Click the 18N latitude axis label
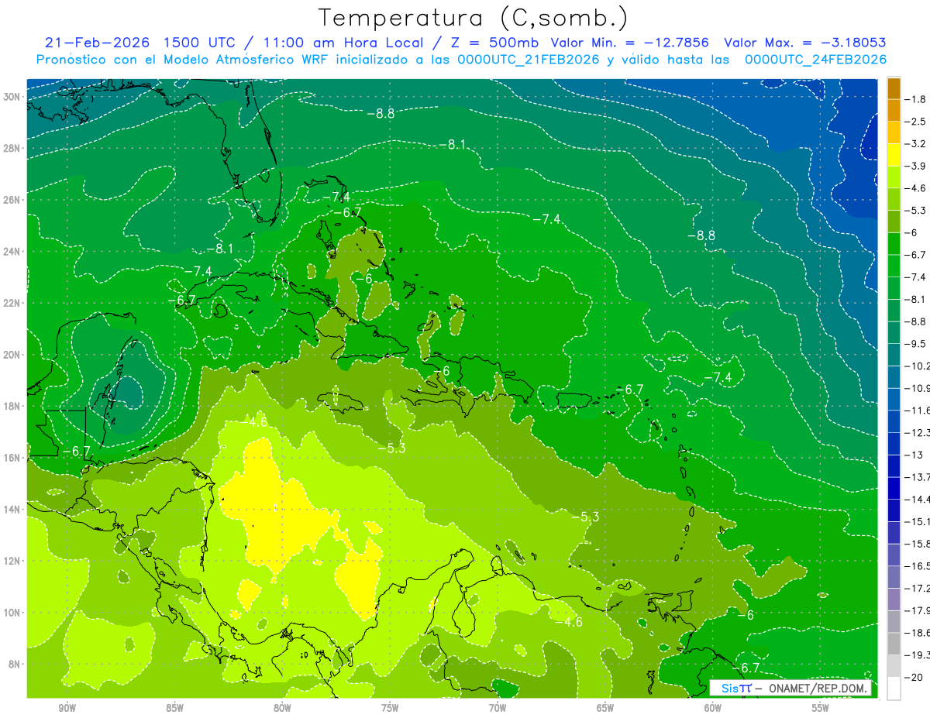 tap(12, 406)
